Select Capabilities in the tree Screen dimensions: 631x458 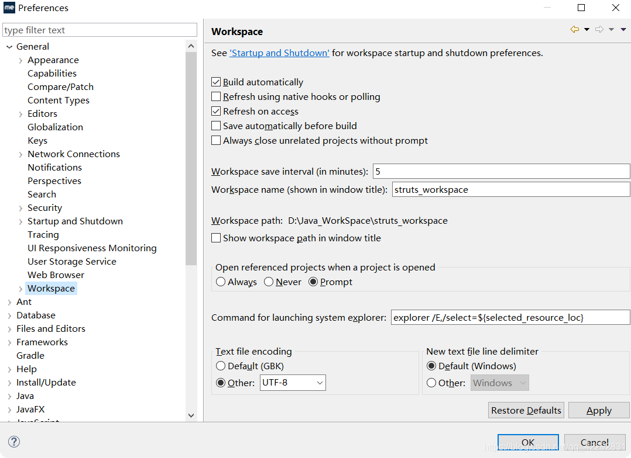click(x=52, y=73)
